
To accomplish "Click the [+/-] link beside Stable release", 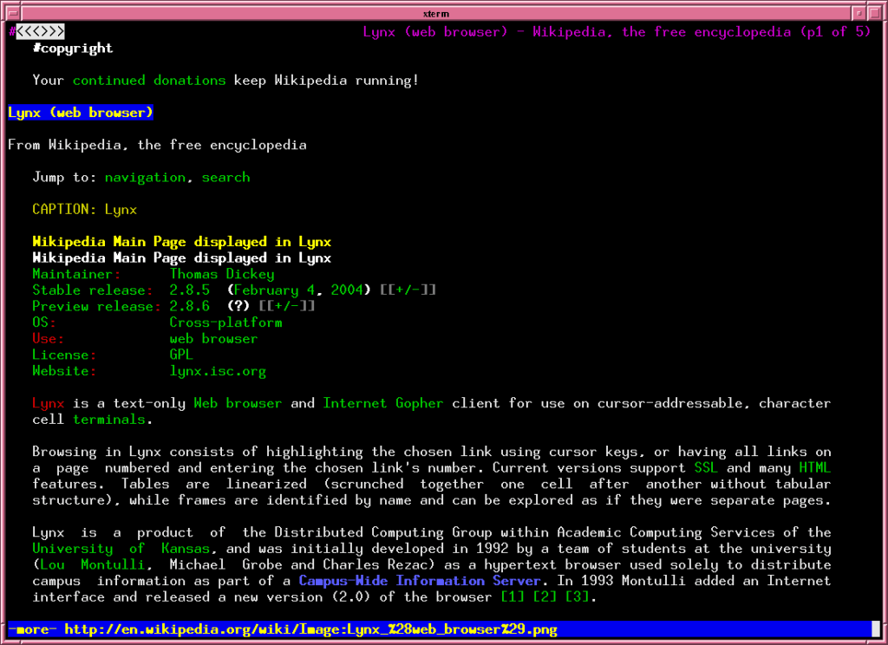I will coord(408,290).
